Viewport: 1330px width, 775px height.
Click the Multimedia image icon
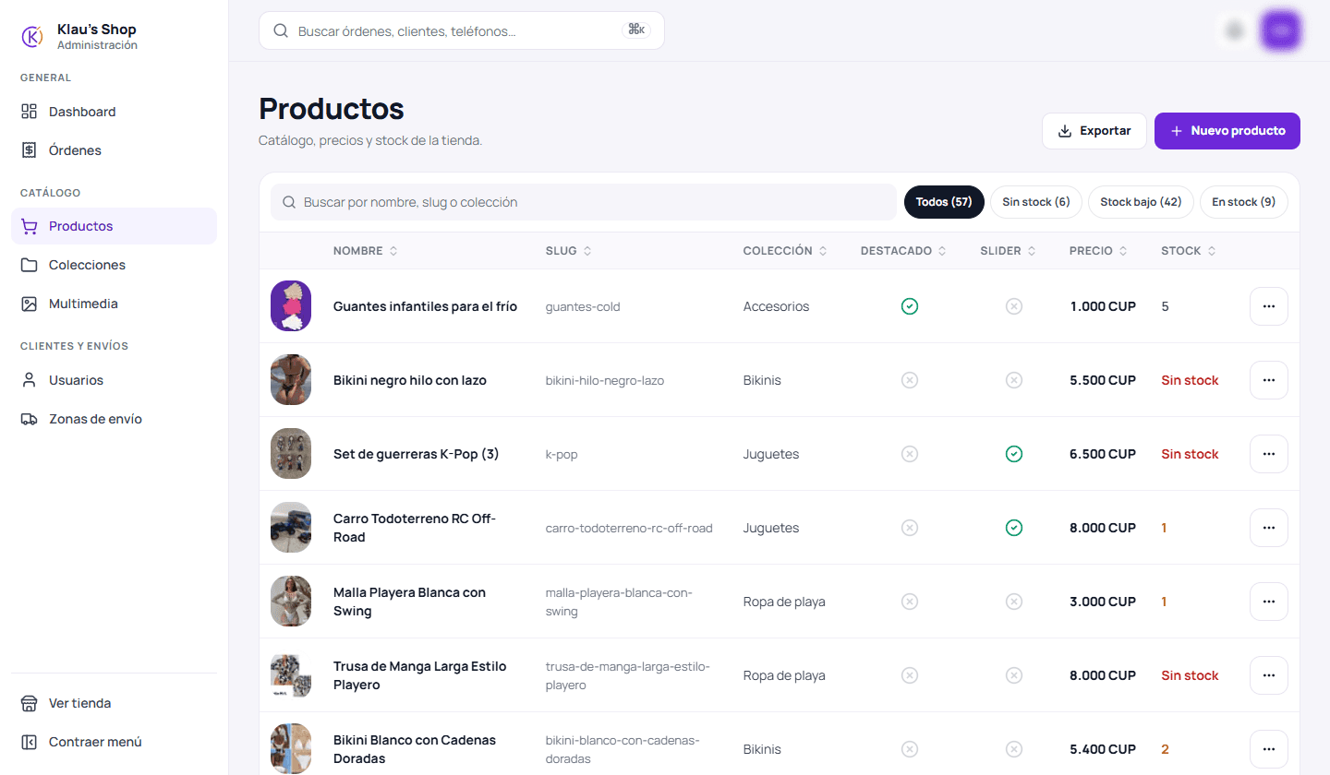pyautogui.click(x=30, y=304)
